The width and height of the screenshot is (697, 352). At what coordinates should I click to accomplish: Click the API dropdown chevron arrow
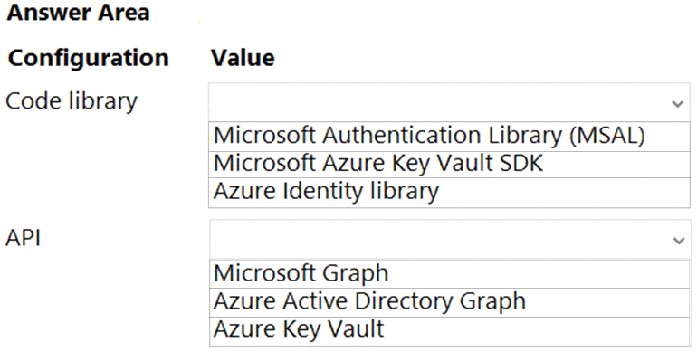[x=678, y=241]
